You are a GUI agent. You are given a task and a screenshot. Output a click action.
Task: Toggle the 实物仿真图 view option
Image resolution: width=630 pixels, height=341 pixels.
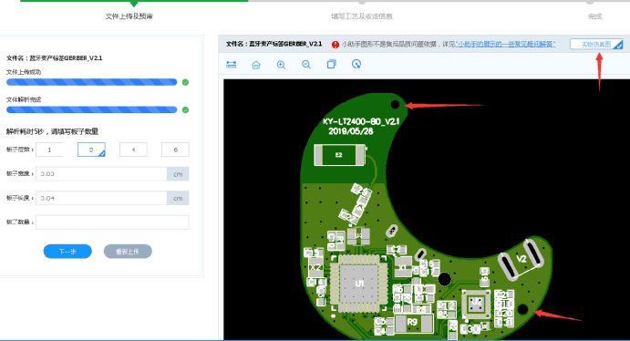click(x=596, y=44)
